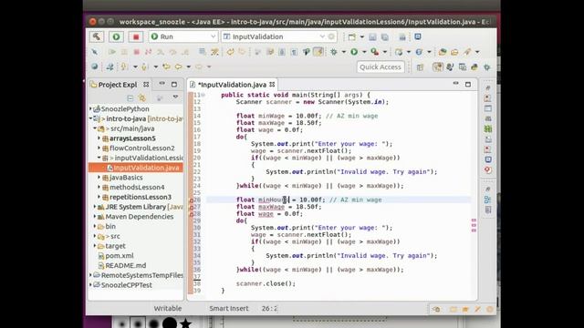Open the Run launch mode dropdown
This screenshot has width=584, height=328.
point(183,36)
